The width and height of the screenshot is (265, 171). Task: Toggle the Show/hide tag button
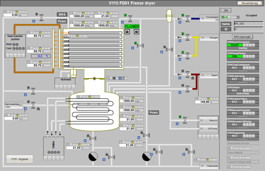pyautogui.click(x=249, y=3)
